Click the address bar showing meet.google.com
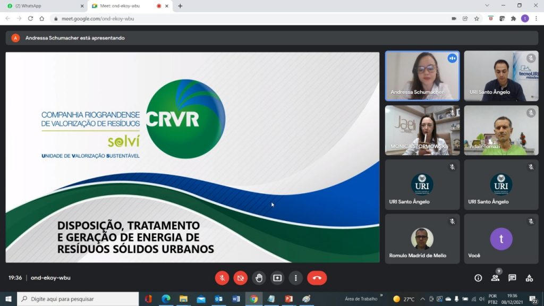Viewport: 544px width, 306px height. (x=250, y=19)
